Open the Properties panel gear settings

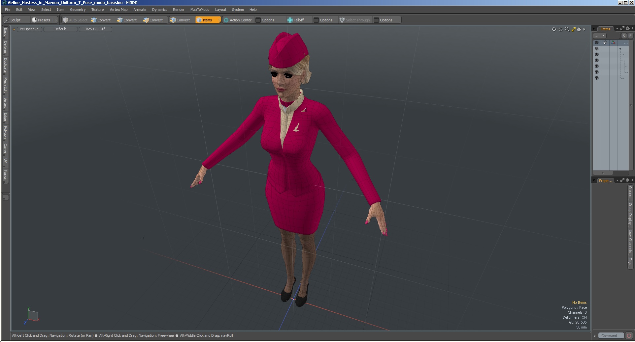(x=628, y=180)
